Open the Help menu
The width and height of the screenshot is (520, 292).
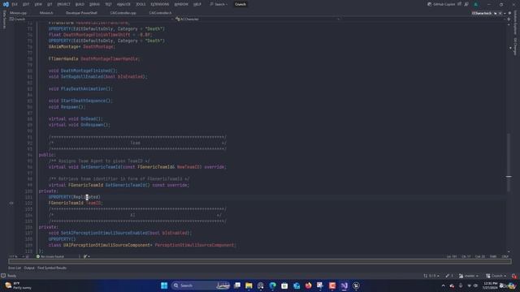coord(197,4)
